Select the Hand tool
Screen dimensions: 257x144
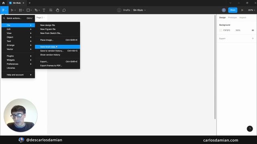pos(57,10)
